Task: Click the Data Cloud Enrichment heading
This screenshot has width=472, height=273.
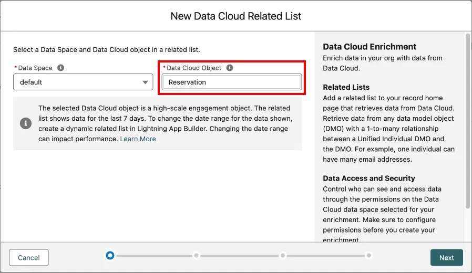Action: (370, 47)
